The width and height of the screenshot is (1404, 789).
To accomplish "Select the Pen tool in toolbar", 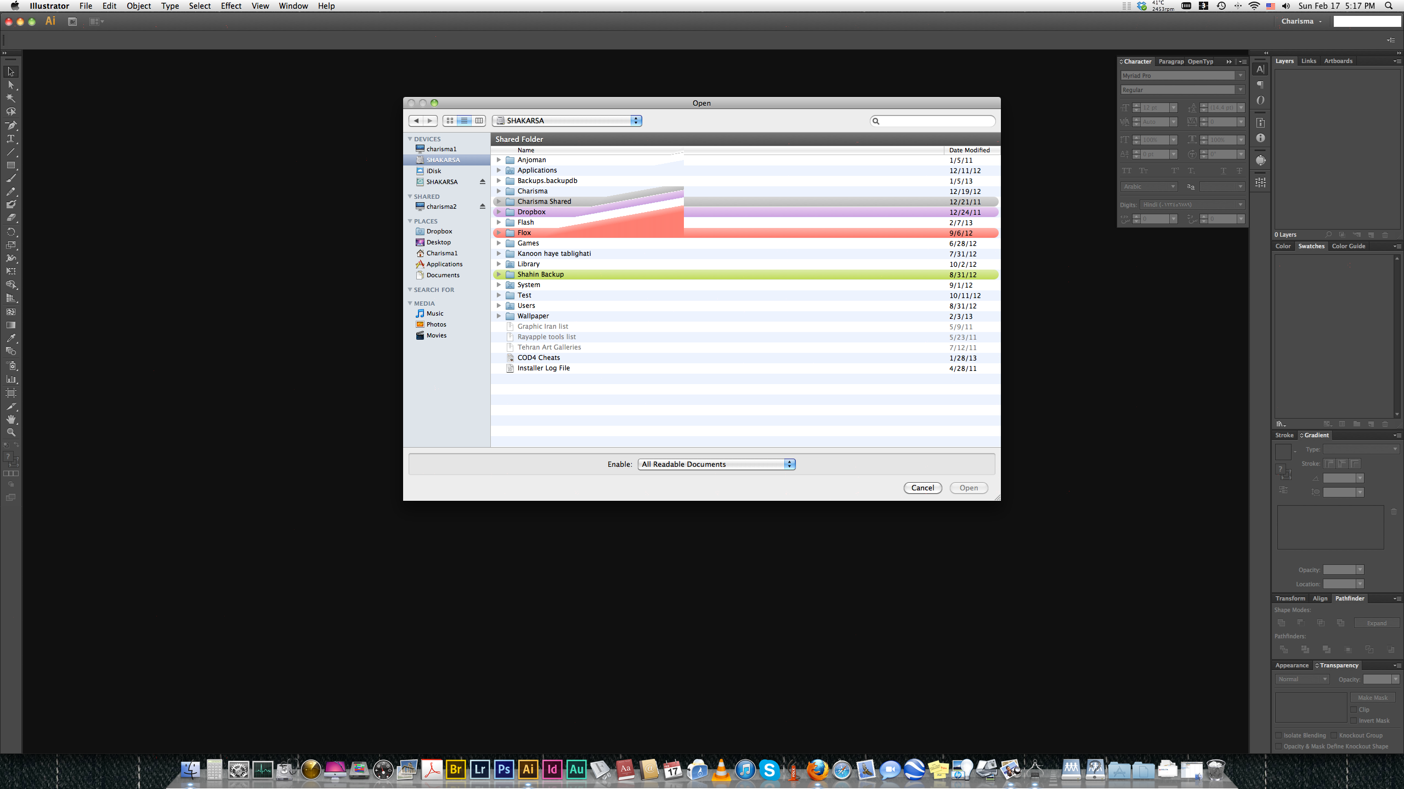I will [x=11, y=125].
